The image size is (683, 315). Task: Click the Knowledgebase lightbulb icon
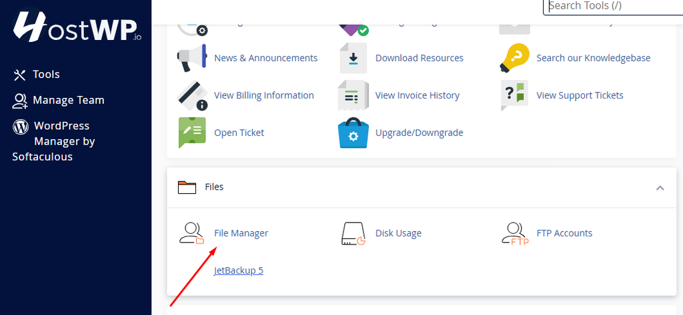pos(515,58)
